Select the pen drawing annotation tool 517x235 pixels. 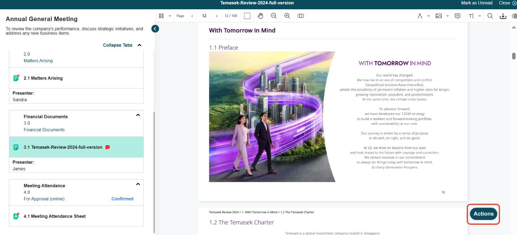click(420, 16)
